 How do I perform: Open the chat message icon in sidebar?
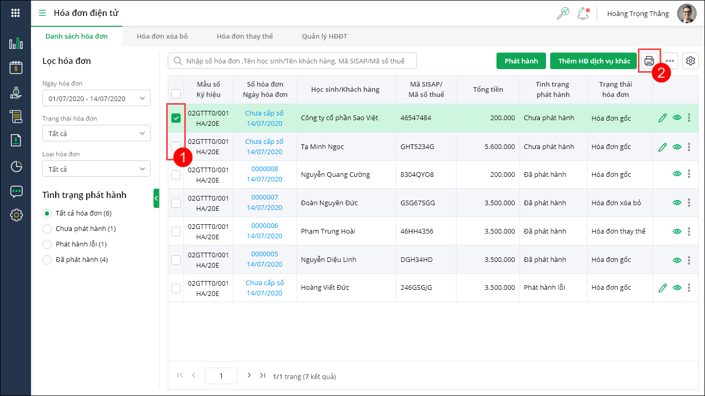(16, 191)
